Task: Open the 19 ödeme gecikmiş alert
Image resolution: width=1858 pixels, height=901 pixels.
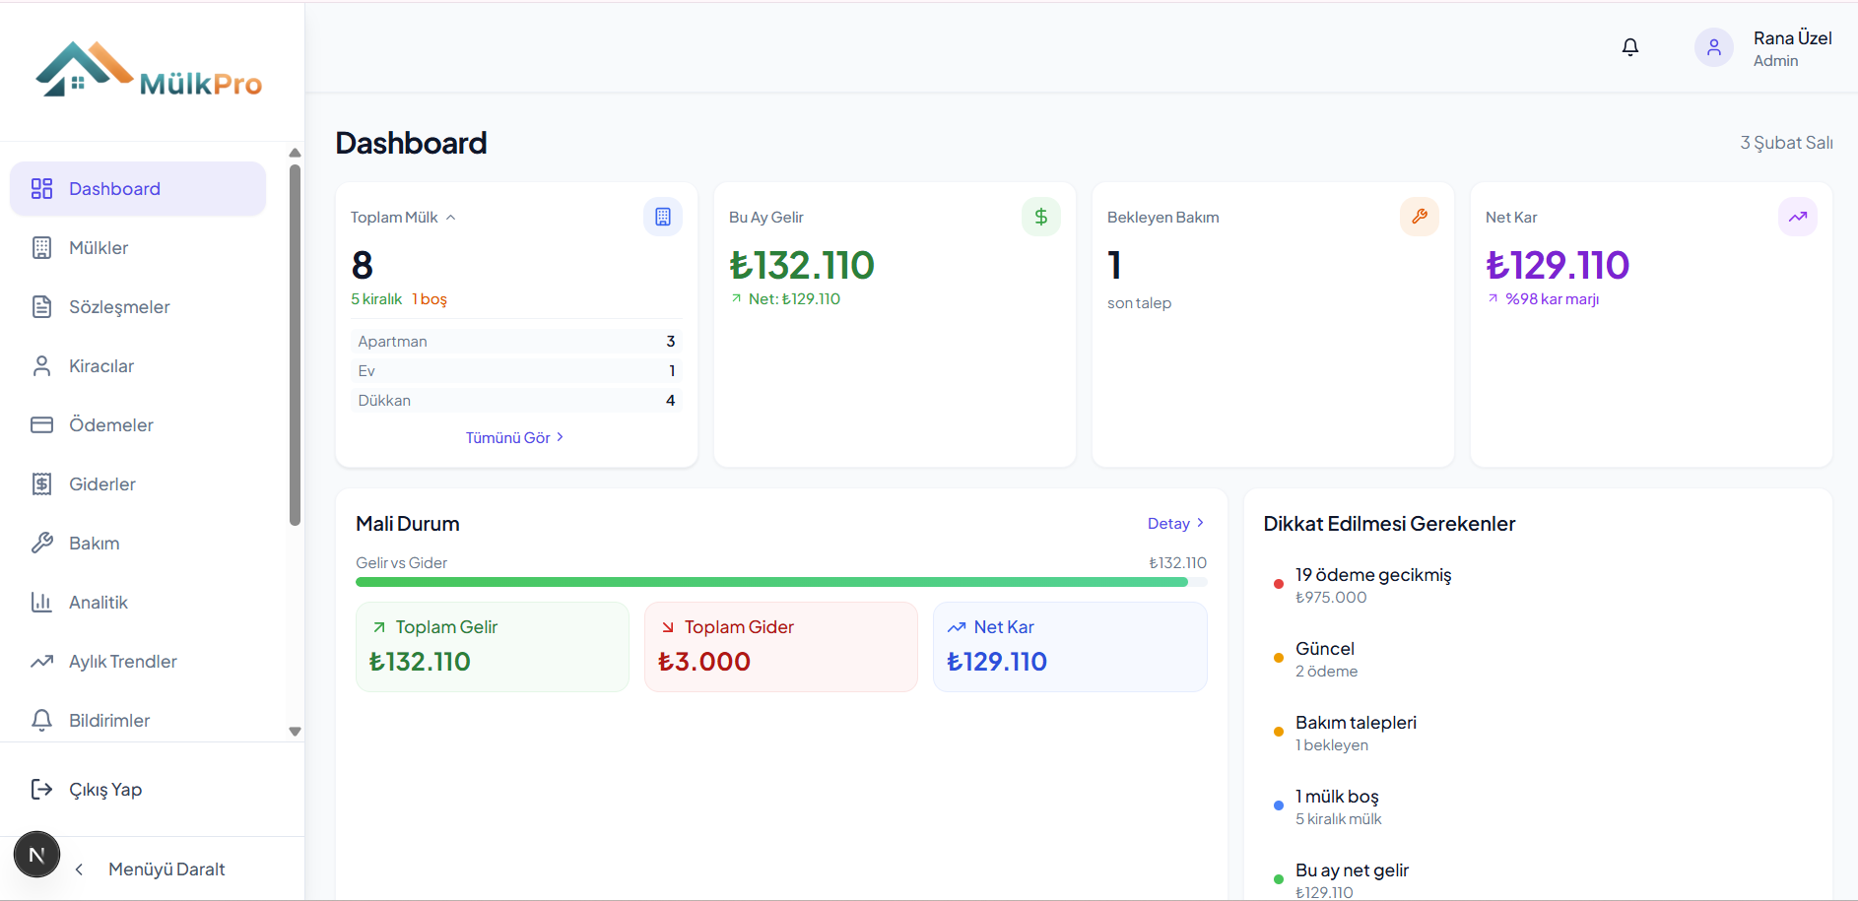Action: tap(1372, 576)
